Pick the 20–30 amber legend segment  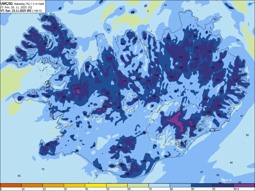point(53,185)
